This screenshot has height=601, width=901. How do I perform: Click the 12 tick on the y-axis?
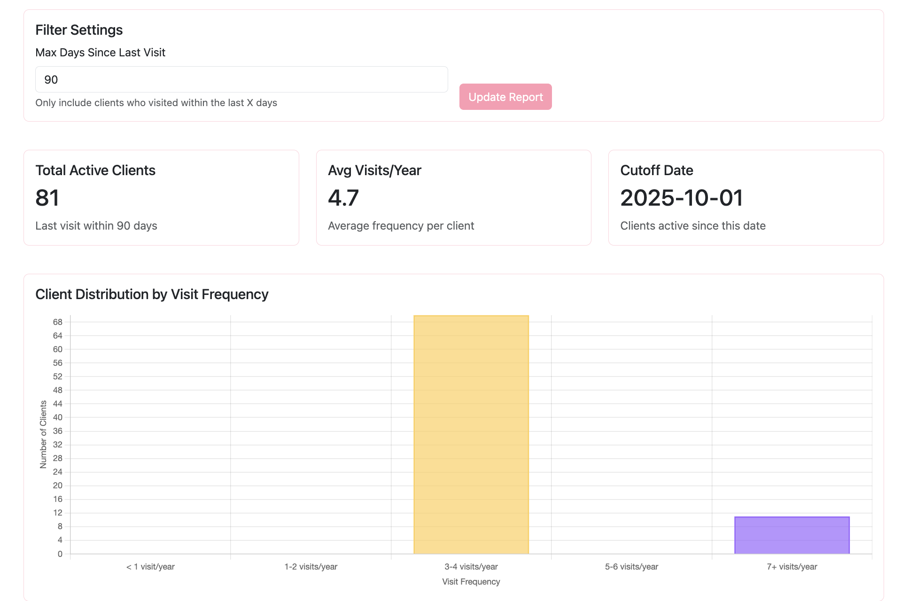[x=58, y=513]
